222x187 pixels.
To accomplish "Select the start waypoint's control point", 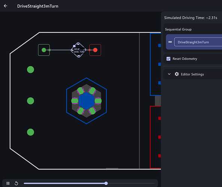I will tap(49, 50).
